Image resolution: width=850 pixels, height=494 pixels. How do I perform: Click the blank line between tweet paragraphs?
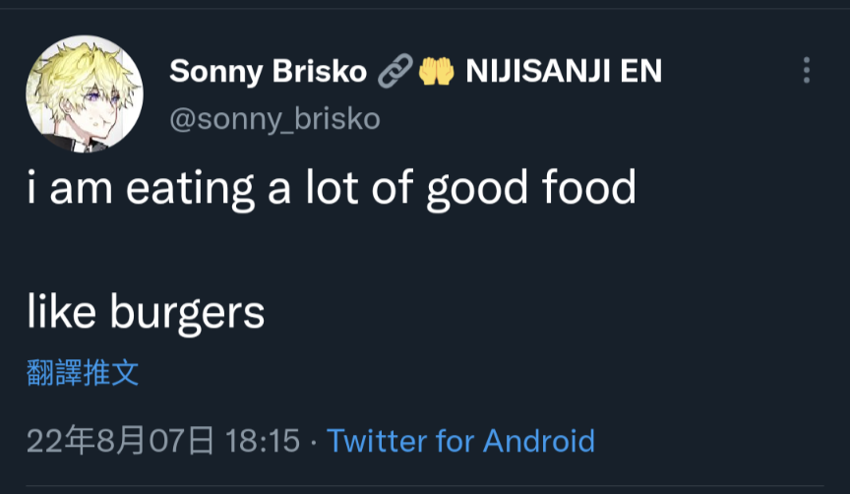point(332,251)
